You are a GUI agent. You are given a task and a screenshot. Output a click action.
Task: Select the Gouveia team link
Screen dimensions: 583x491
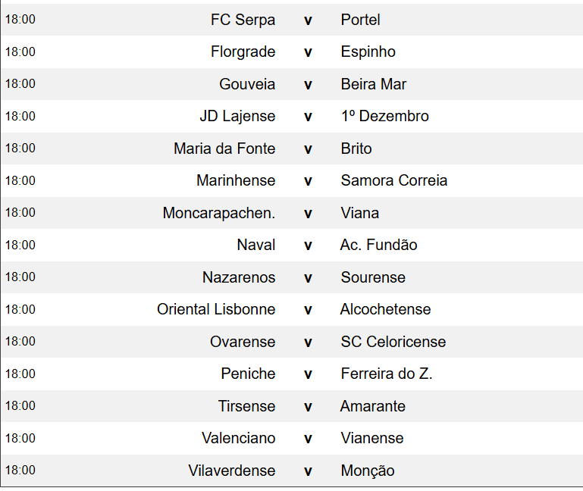(247, 84)
